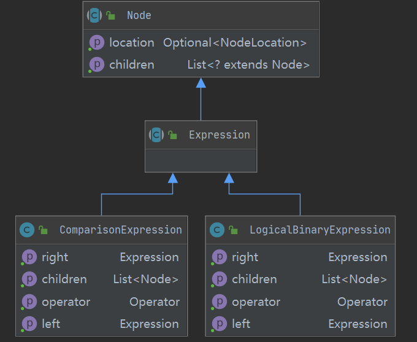Click the property icon for Node location
The height and width of the screenshot is (342, 417).
tap(96, 43)
